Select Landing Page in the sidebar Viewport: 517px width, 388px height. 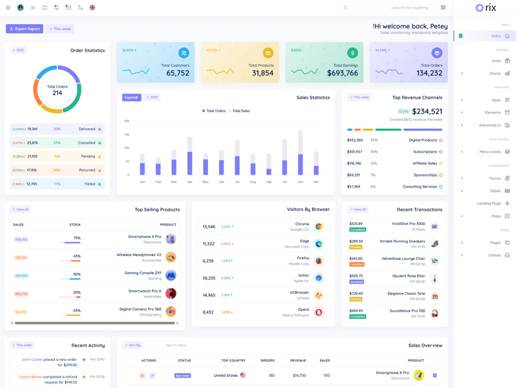tap(489, 203)
